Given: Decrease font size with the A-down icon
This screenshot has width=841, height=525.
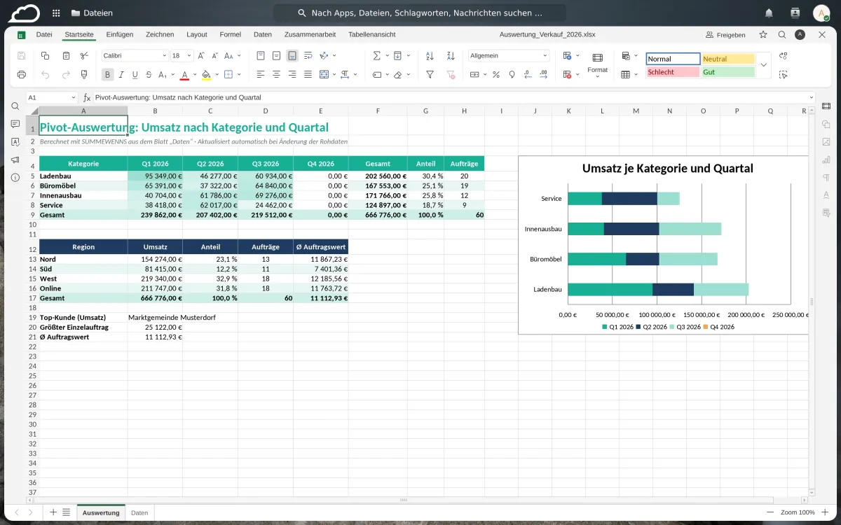Looking at the screenshot, I should [x=217, y=55].
